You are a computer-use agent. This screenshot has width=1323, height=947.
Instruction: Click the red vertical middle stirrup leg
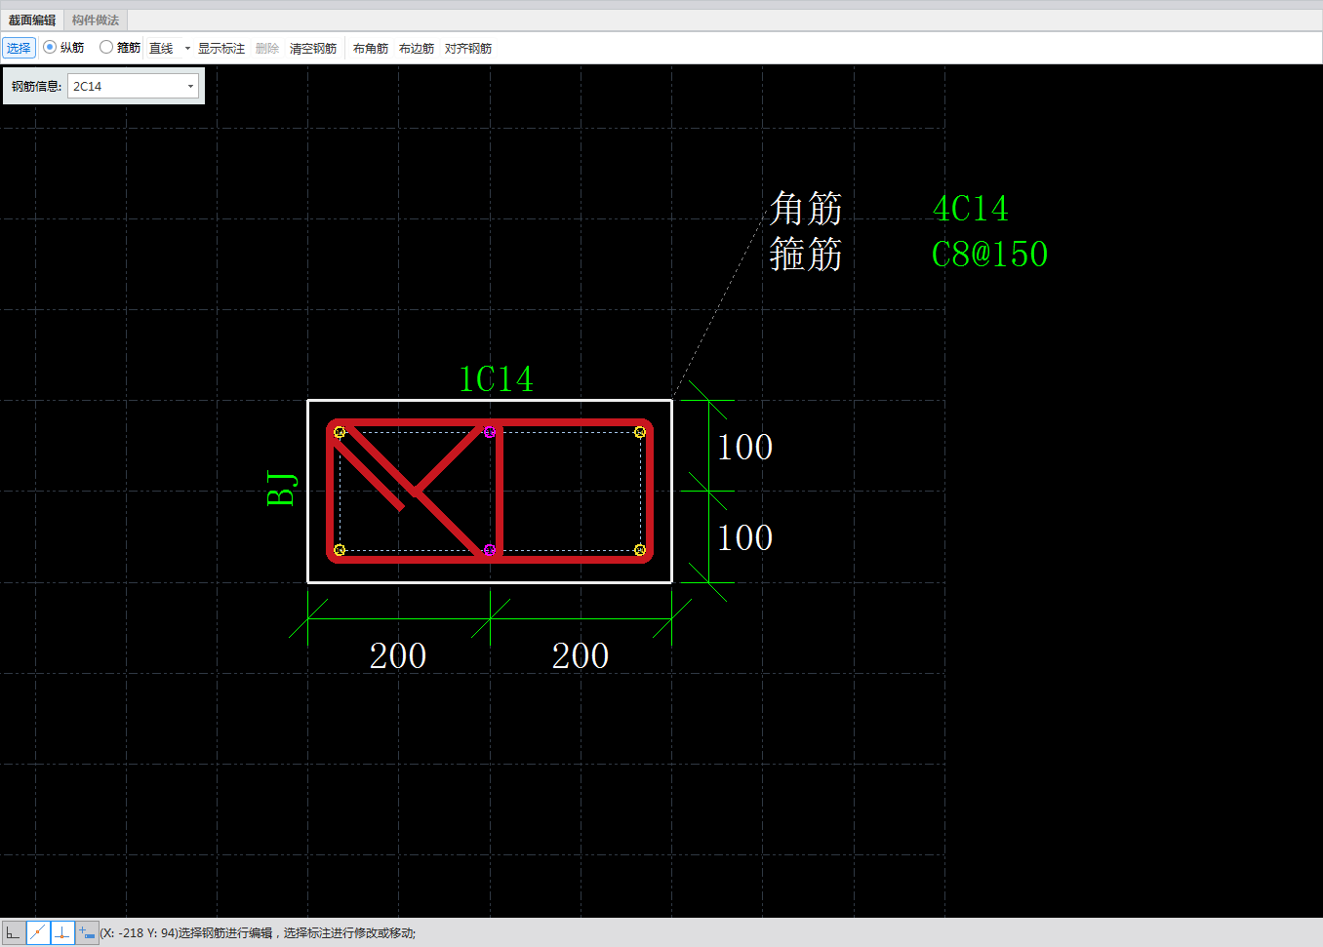[x=499, y=492]
